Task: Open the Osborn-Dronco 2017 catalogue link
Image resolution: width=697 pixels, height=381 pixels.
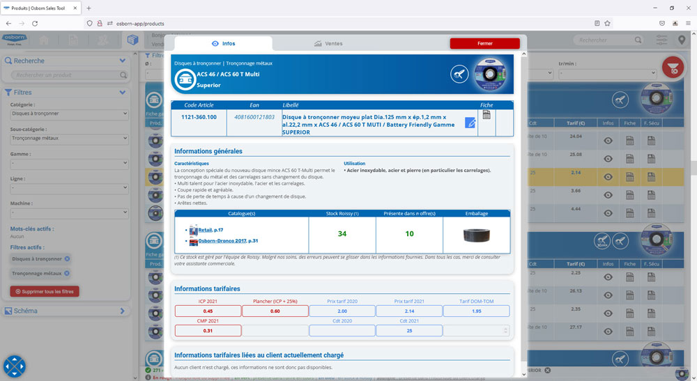Action: (222, 241)
